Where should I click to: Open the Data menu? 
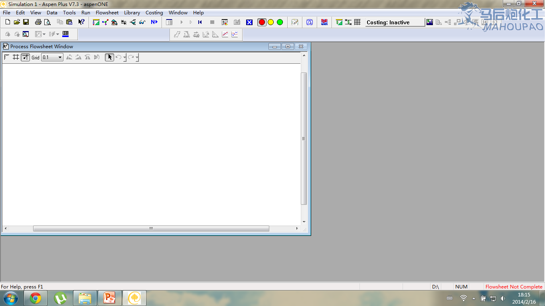click(52, 12)
